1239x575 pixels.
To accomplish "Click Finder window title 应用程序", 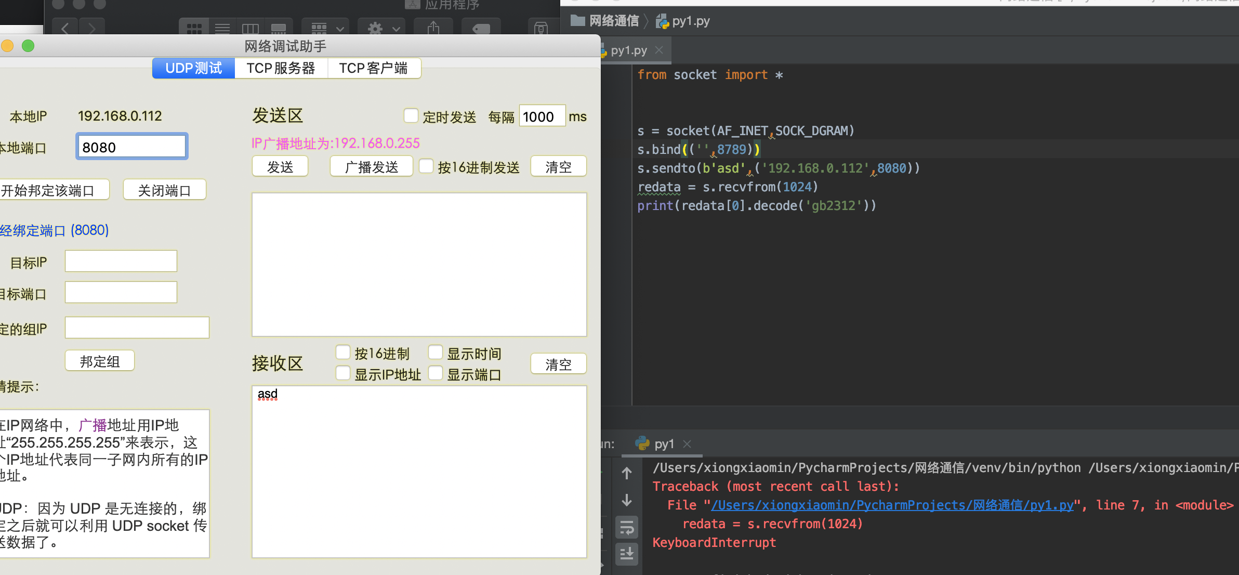I will pyautogui.click(x=452, y=5).
